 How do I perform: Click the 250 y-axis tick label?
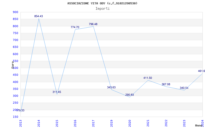point(15,103)
